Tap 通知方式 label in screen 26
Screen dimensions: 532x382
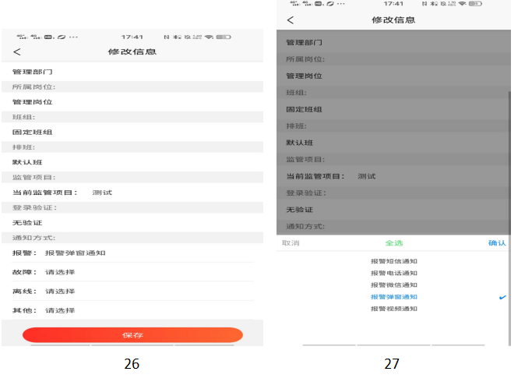(x=34, y=238)
